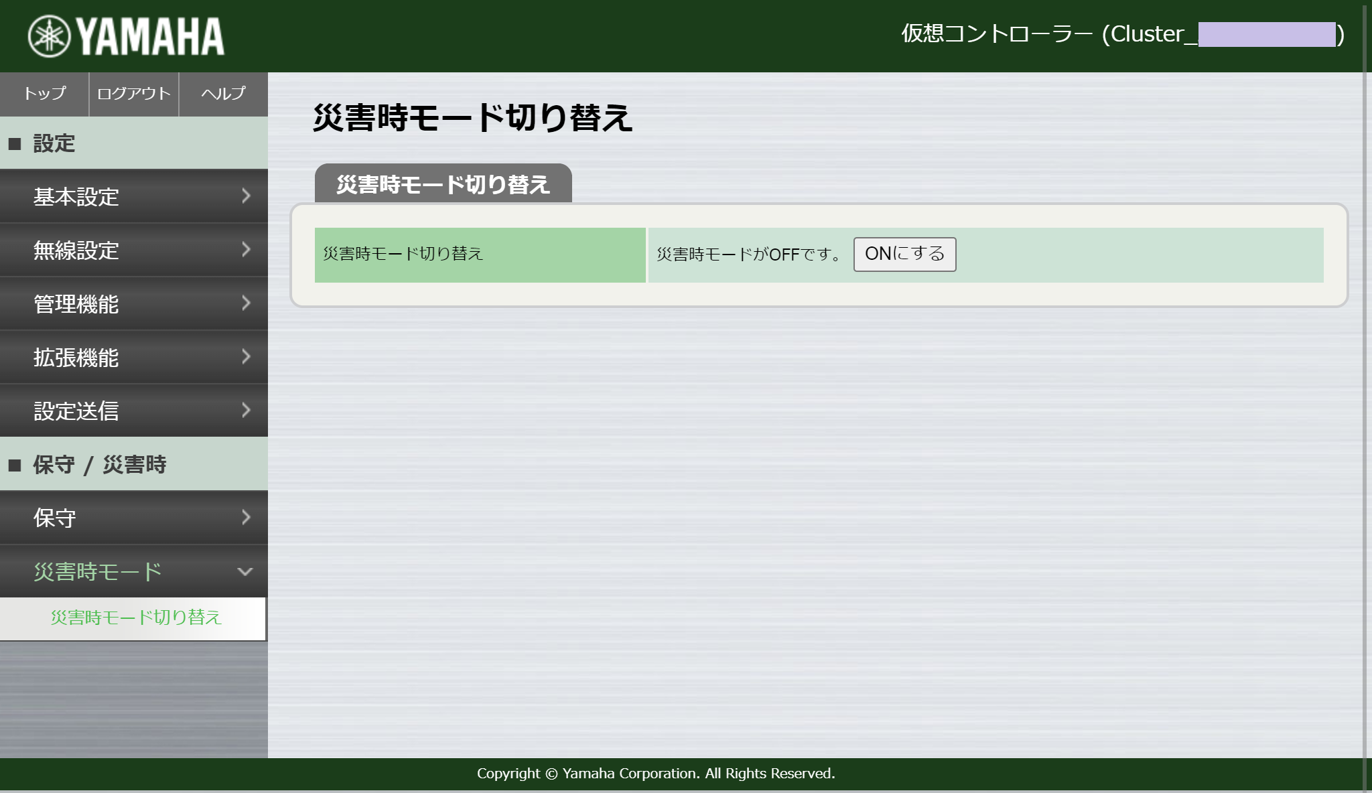
Task: Click the ログアウト link to log out
Action: [x=133, y=94]
